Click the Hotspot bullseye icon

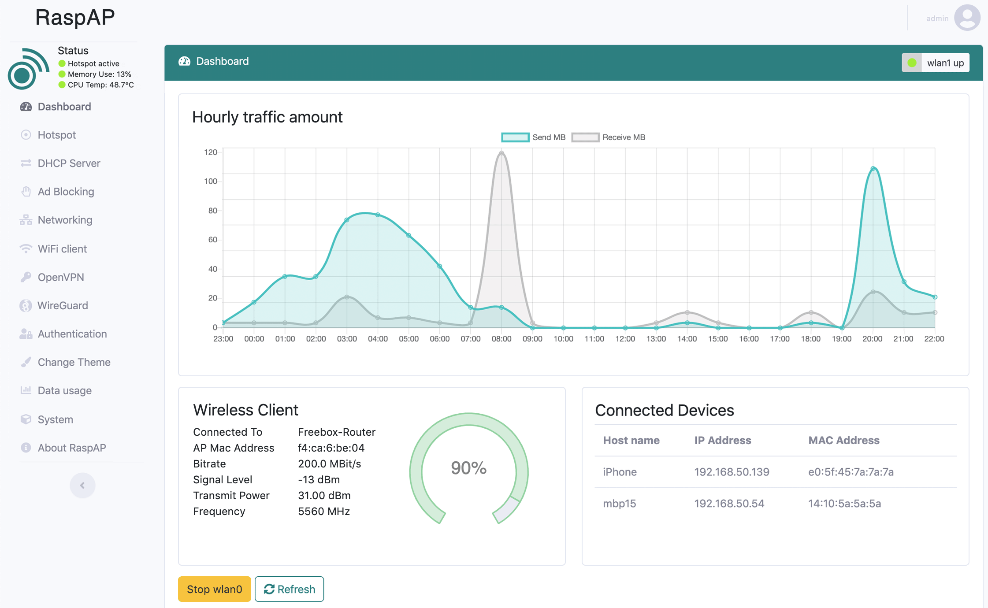click(26, 135)
